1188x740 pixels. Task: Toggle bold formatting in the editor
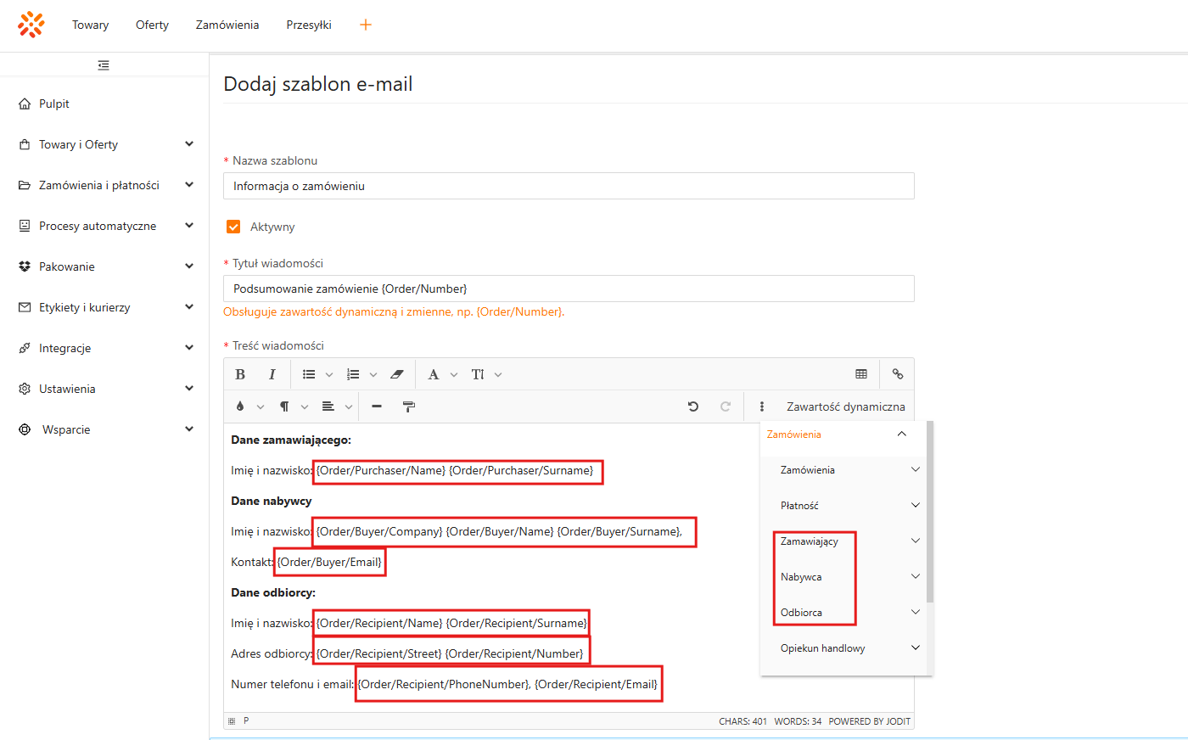tap(240, 374)
